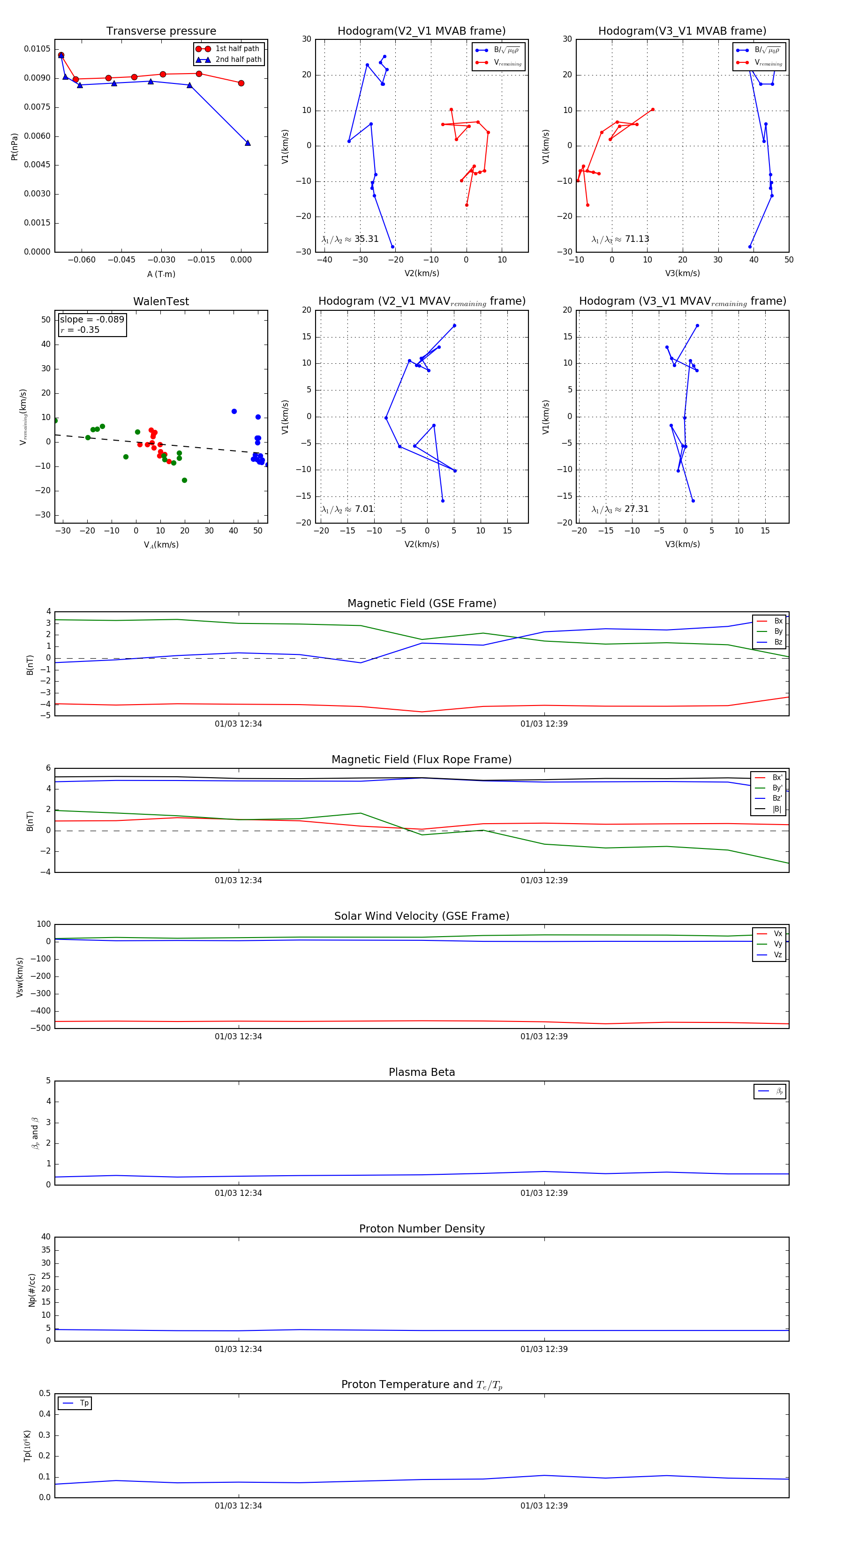Click 'Hodogram(V3_V1 MVAB frame)' title

click(682, 31)
